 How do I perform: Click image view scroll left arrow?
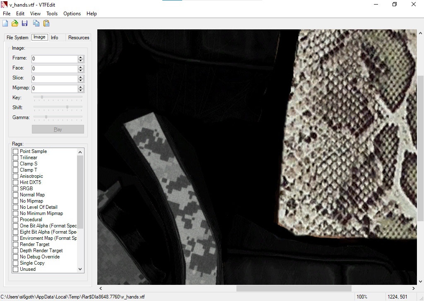click(101, 288)
